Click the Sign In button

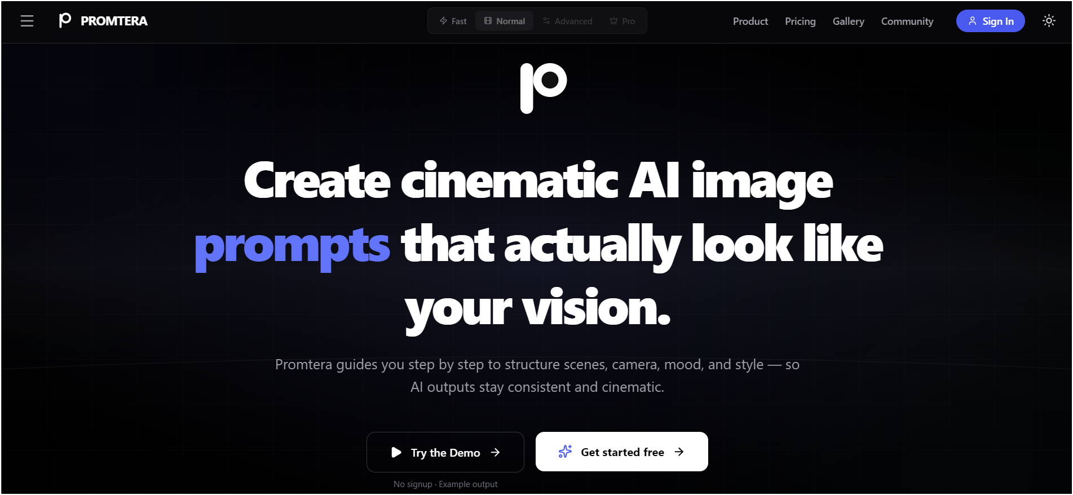point(990,21)
